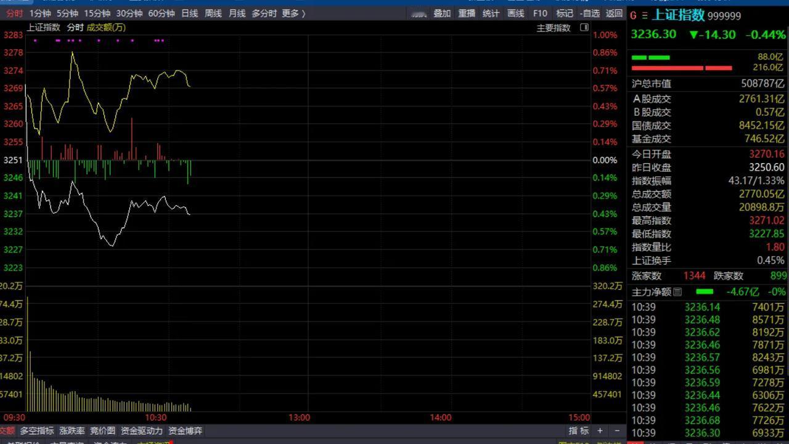Click the 分时 label in chart header
This screenshot has height=444, width=789.
click(x=75, y=27)
